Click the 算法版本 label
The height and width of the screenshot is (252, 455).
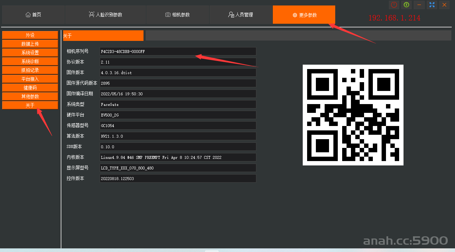75,136
